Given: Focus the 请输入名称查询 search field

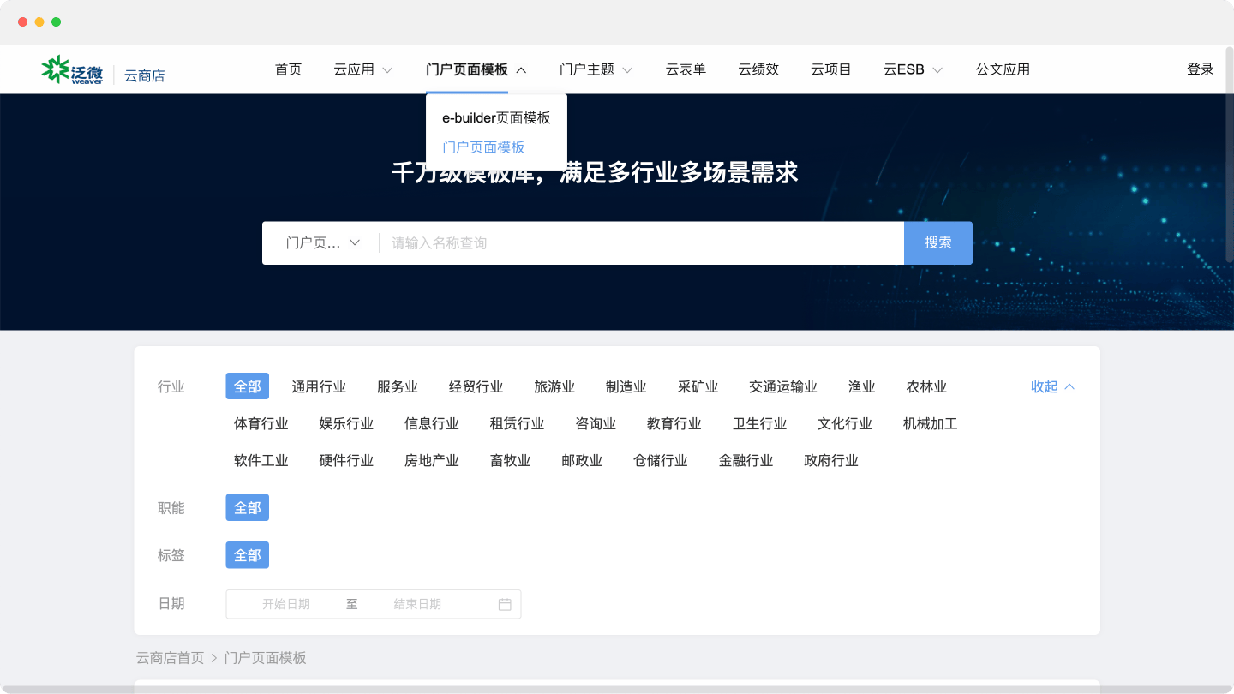Looking at the screenshot, I should pyautogui.click(x=641, y=243).
